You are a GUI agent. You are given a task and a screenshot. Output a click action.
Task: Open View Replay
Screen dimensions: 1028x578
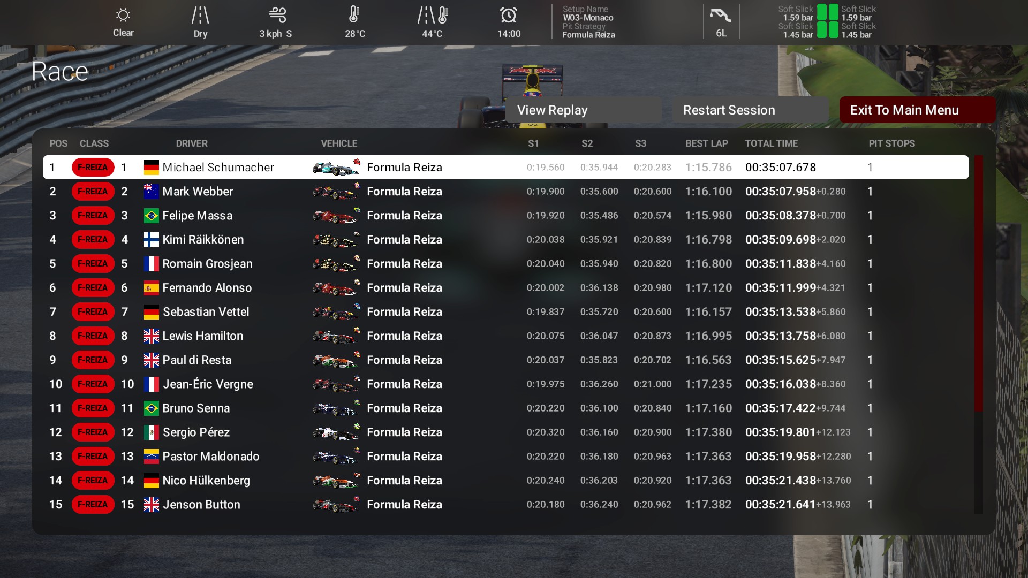584,110
